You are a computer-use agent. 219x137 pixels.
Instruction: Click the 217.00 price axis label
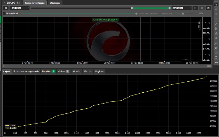(207, 60)
